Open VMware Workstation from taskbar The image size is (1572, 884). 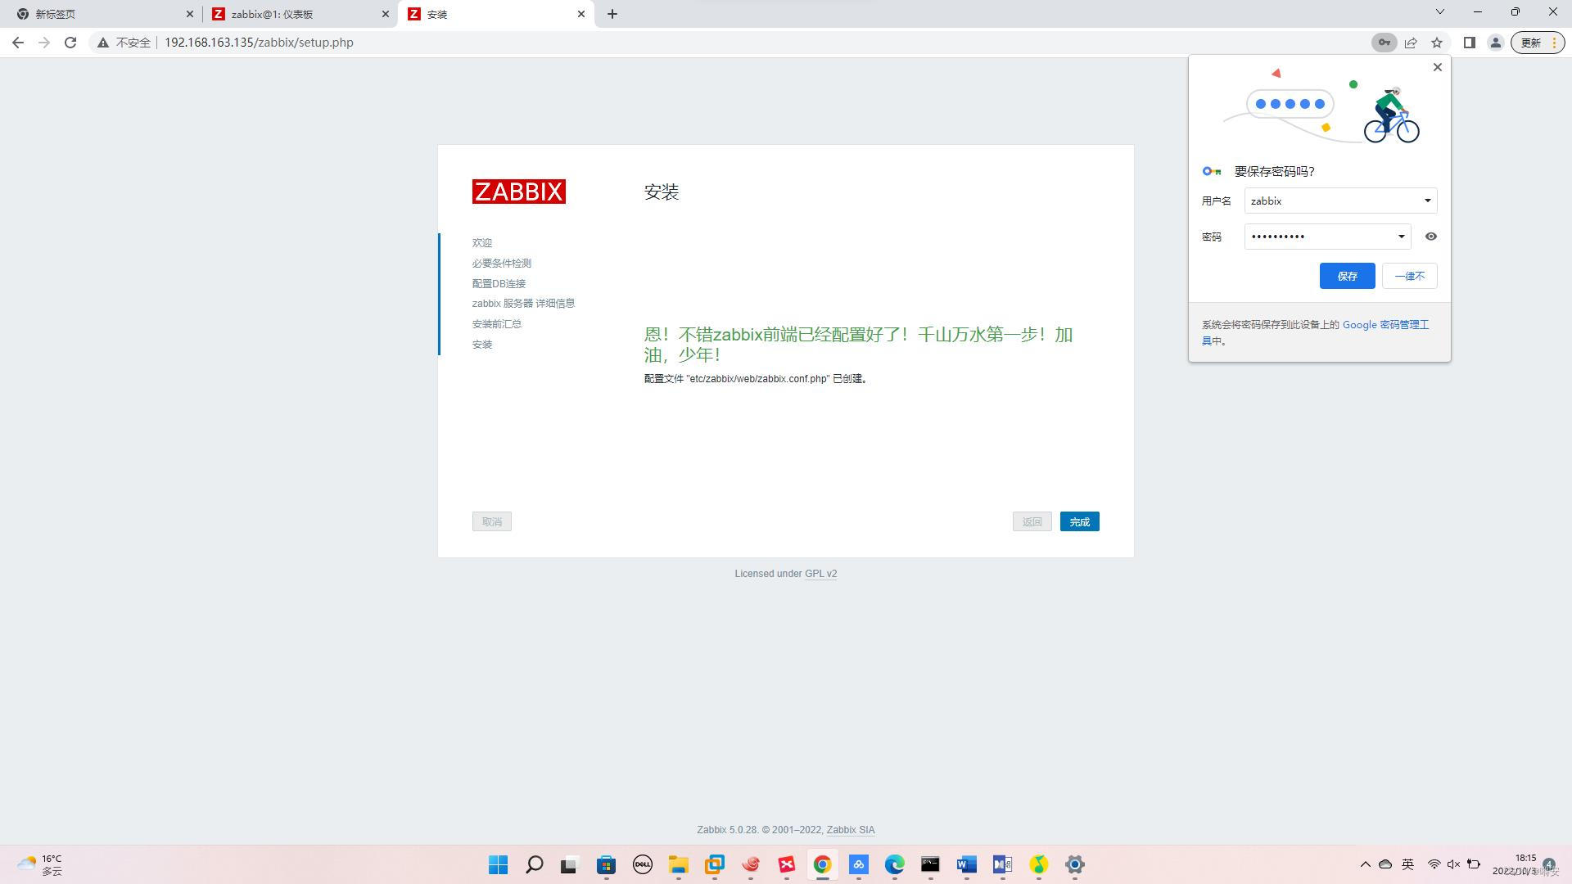tap(715, 864)
